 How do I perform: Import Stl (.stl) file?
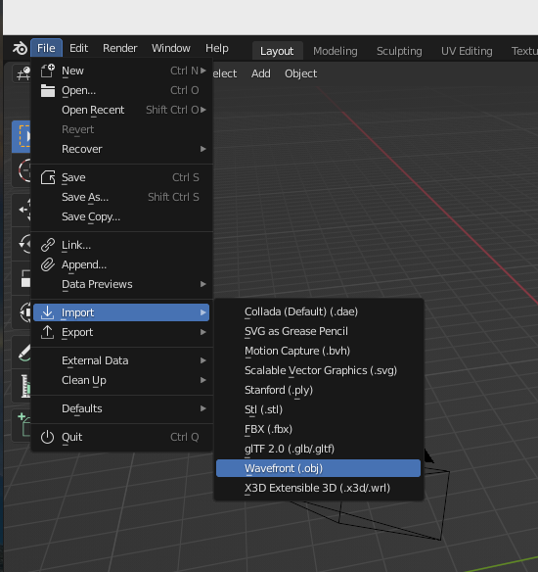pos(318,409)
